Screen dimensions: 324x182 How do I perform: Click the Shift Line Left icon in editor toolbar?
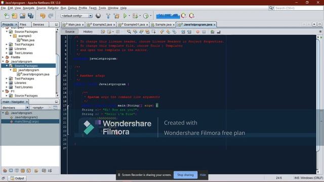(x=183, y=31)
